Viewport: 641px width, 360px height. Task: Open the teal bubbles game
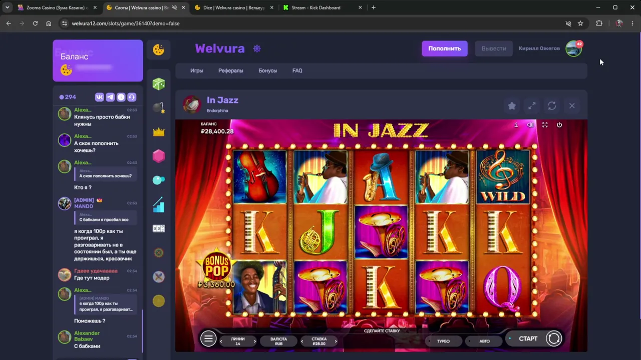point(159,180)
